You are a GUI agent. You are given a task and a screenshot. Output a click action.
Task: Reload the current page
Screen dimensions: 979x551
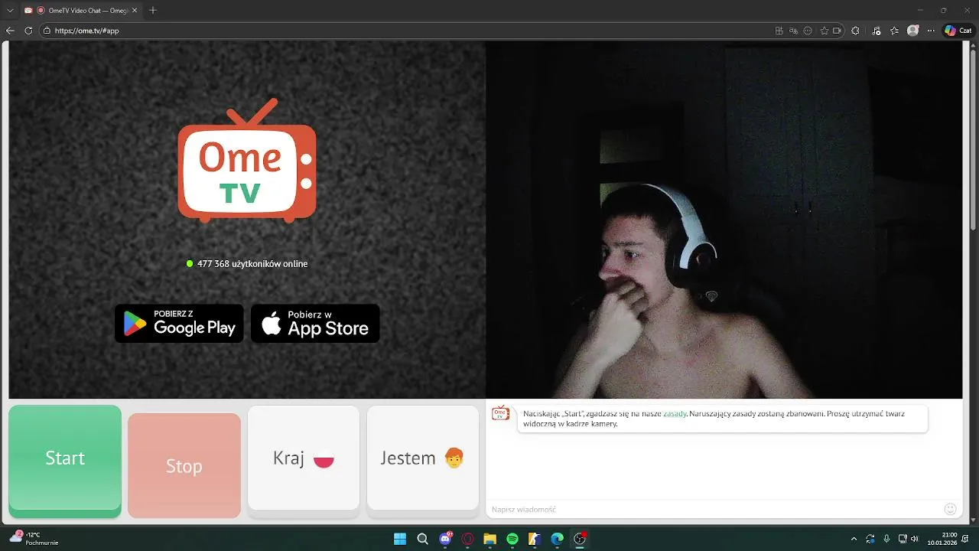(28, 31)
